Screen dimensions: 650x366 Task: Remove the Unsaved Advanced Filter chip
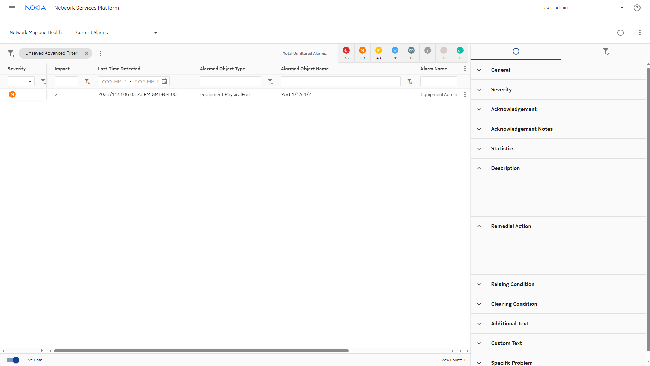[x=87, y=53]
